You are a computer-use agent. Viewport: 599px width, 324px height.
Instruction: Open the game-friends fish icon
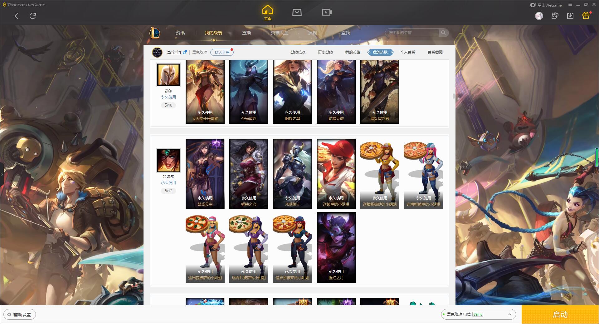(555, 16)
